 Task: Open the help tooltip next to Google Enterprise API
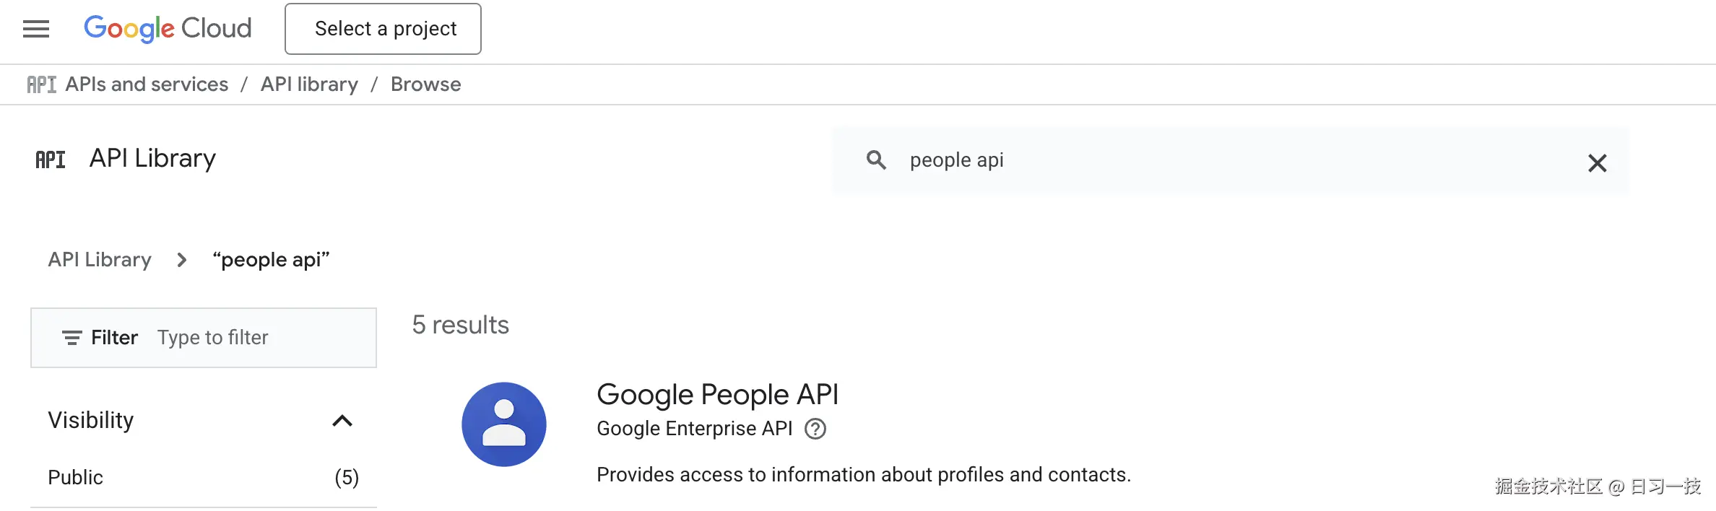tap(817, 429)
